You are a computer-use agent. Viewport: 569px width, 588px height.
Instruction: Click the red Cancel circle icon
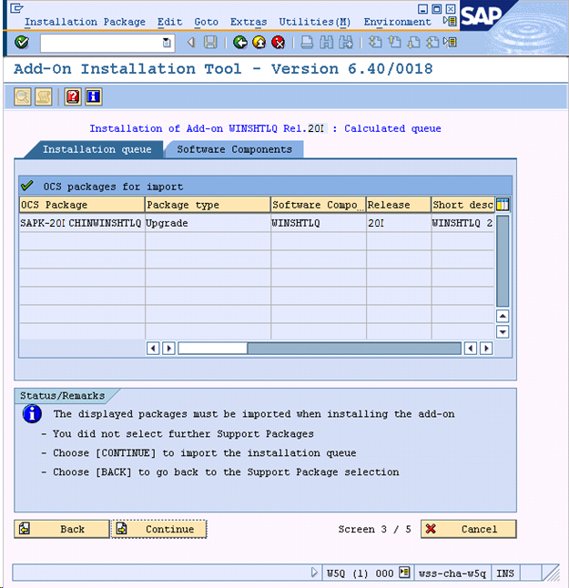coord(279,43)
